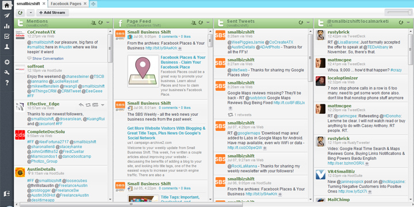414x207 pixels.
Task: Open the Contacts person icon in sidebar
Action: point(7,46)
